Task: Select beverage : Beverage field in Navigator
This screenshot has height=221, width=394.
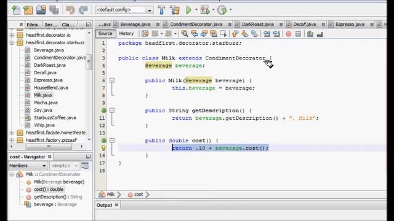Action: (x=55, y=204)
